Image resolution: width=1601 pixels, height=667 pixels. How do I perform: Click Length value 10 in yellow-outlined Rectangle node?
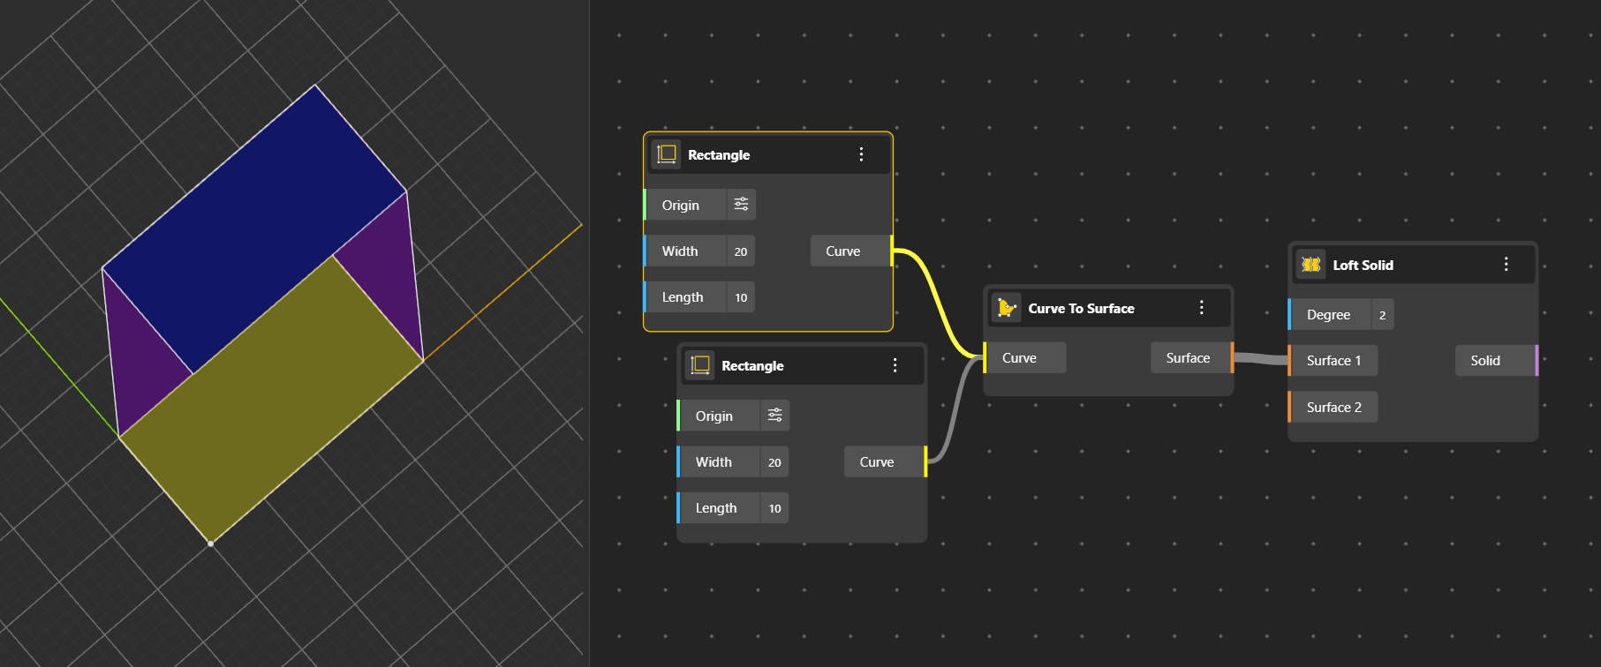(x=741, y=297)
